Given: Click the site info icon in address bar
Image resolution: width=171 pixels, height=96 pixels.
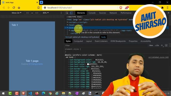Looking at the screenshot, I should 45,8.
